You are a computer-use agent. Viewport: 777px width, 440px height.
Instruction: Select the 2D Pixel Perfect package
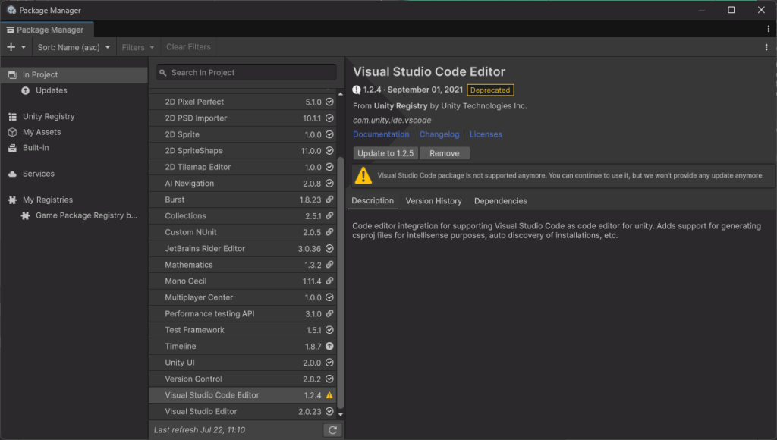click(x=243, y=102)
